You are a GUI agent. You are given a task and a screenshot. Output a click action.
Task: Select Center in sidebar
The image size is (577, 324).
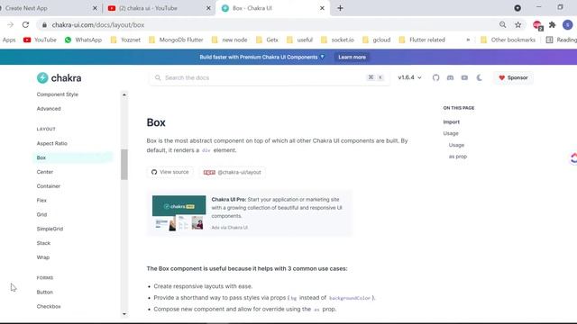click(x=45, y=172)
